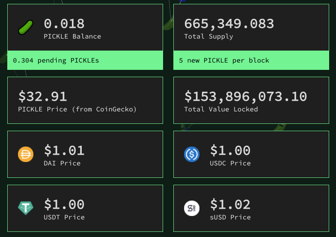Image resolution: width=336 pixels, height=237 pixels.
Task: Open the PICKLE Price from CoinGecko label
Action: pyautogui.click(x=77, y=109)
